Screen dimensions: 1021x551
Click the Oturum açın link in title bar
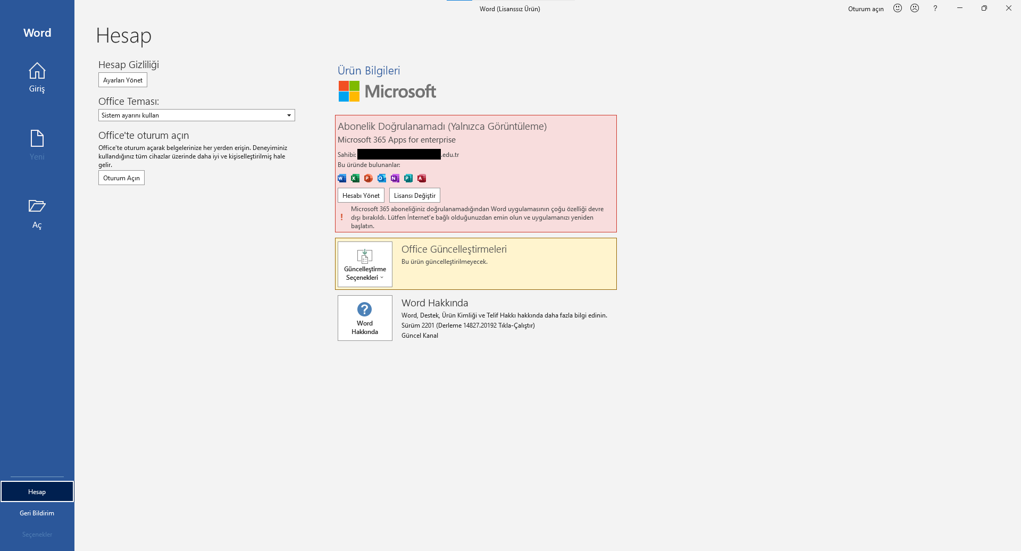(866, 9)
